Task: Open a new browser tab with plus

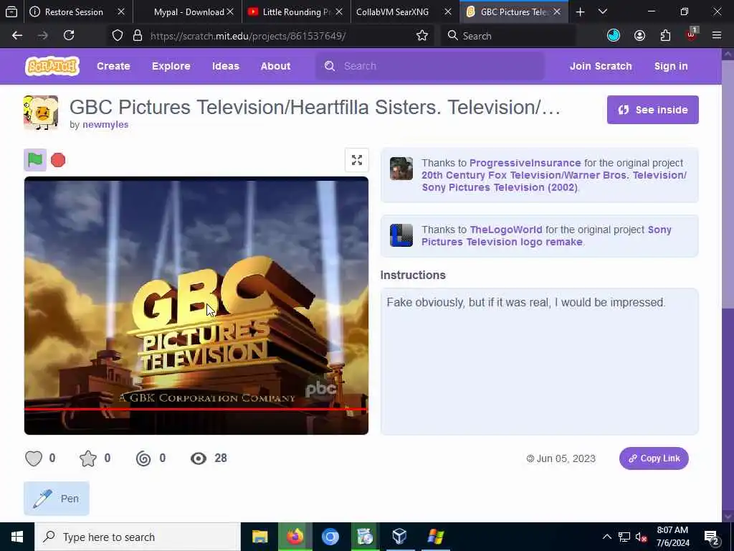Action: (580, 11)
